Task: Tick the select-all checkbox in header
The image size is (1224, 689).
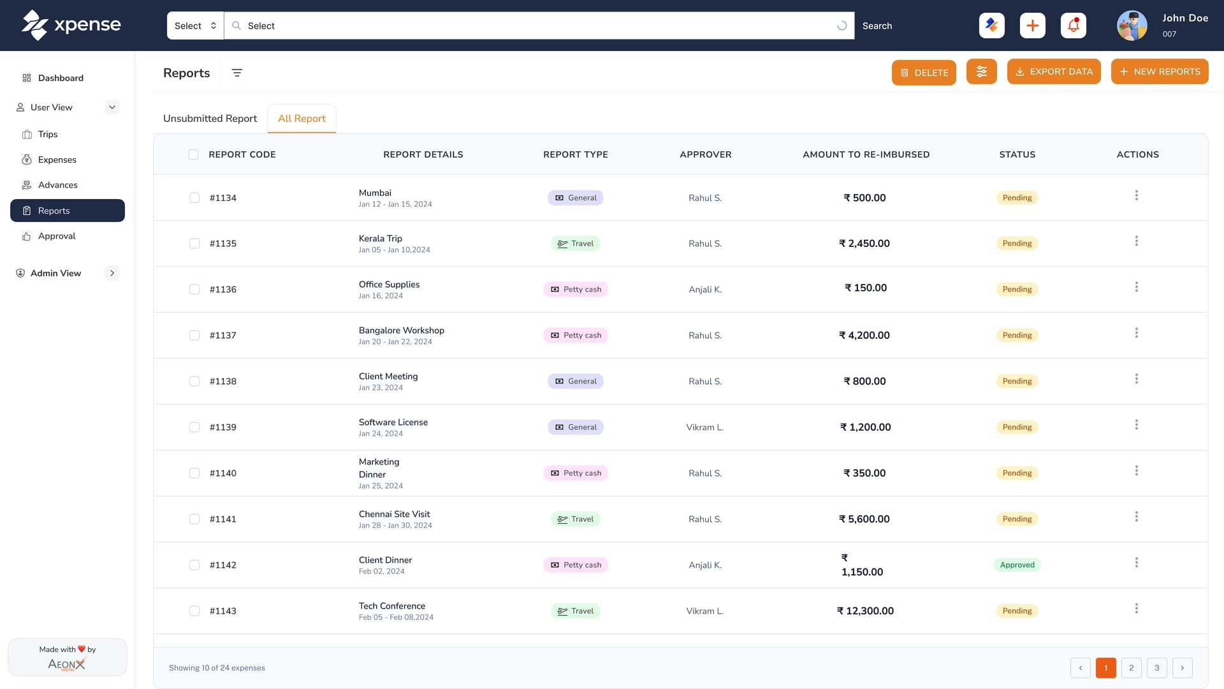Action: click(194, 154)
